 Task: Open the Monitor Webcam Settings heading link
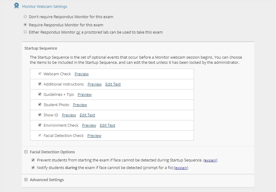[45, 6]
